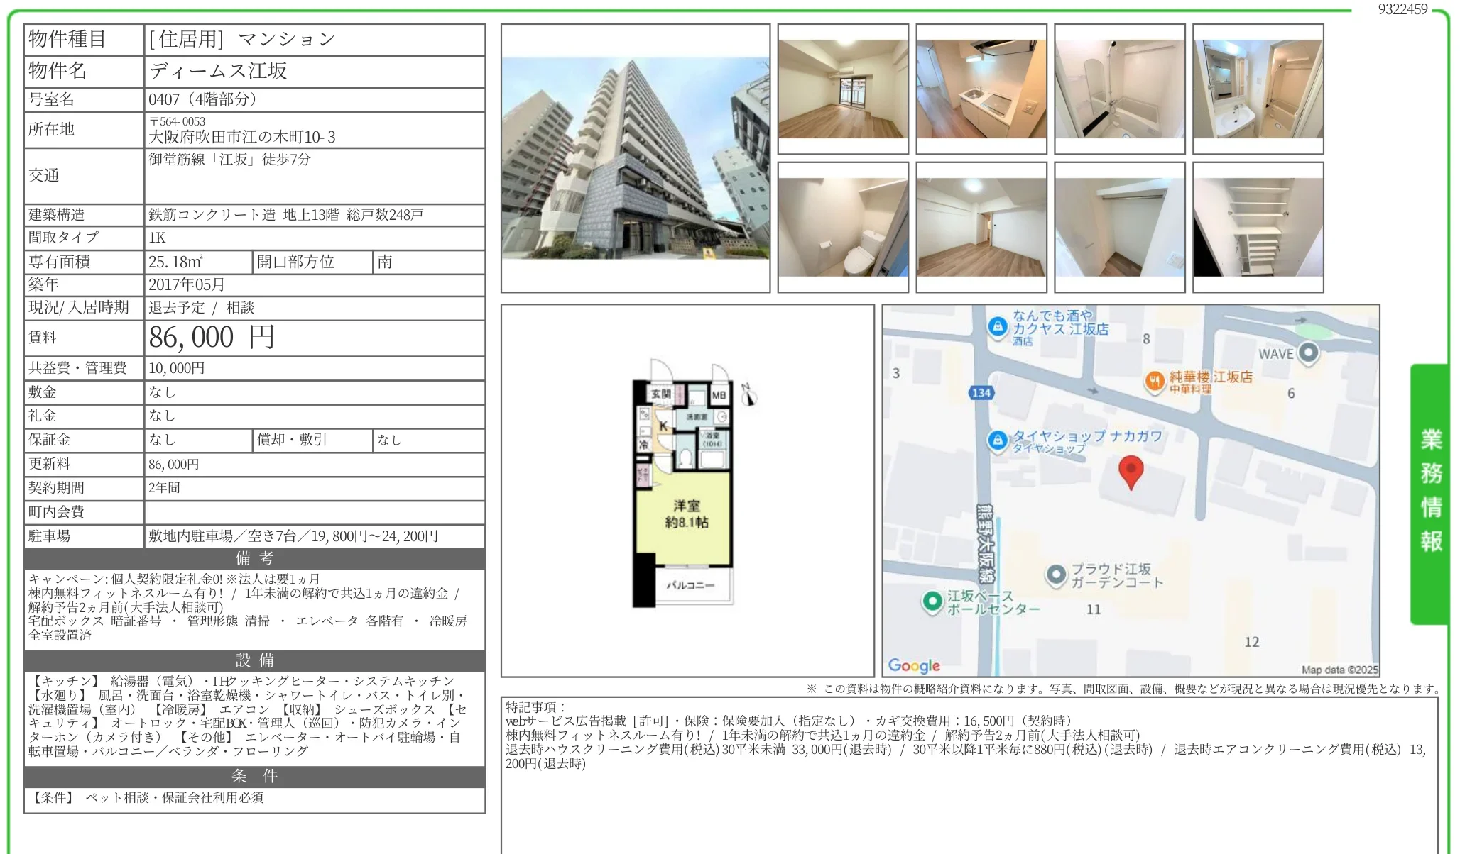
Task: Click the 熊野大阪線 road label on map
Action: coord(986,543)
